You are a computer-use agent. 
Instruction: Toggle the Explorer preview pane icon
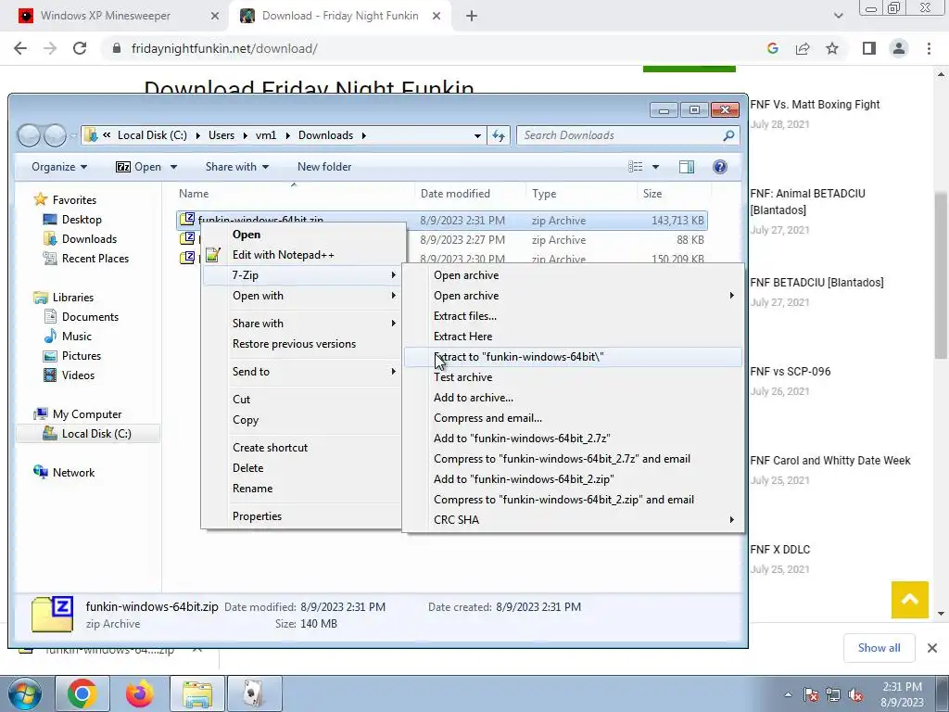[x=687, y=167]
